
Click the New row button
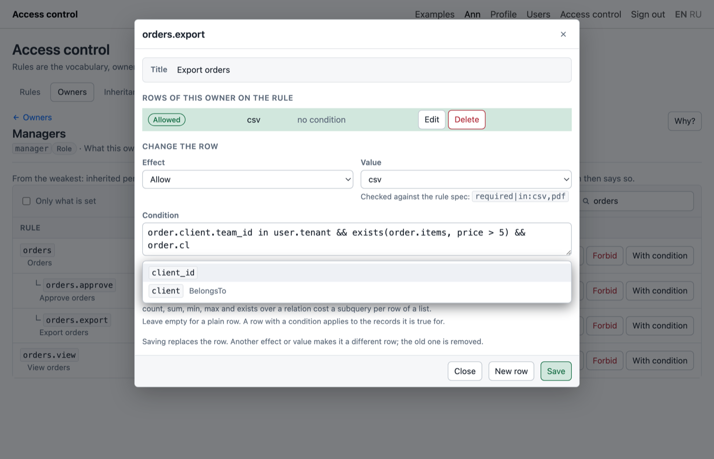pyautogui.click(x=511, y=371)
